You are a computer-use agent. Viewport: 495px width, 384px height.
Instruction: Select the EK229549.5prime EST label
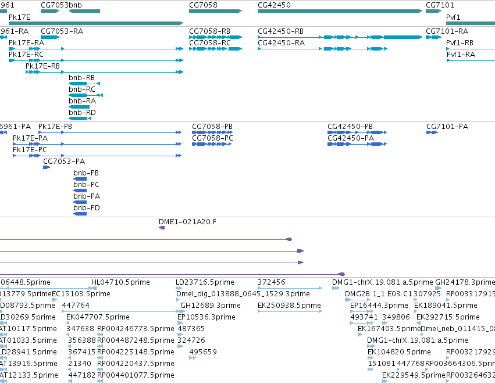tap(414, 375)
